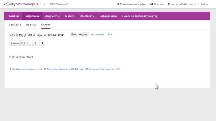
Task: Switch to the Зарплата tab
Action: tap(15, 25)
